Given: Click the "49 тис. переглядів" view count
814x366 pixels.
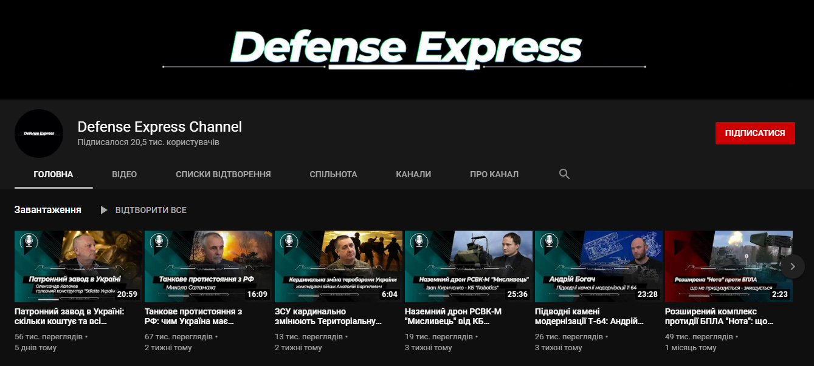Looking at the screenshot, I should [x=699, y=336].
